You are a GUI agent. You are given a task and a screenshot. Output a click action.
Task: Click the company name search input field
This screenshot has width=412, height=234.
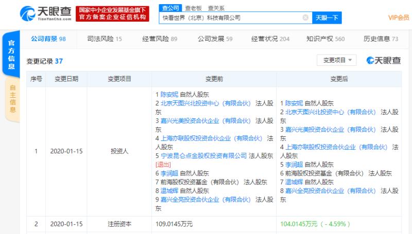pyautogui.click(x=231, y=18)
